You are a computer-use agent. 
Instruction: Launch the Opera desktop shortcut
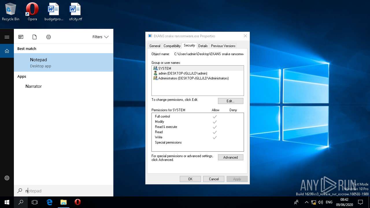32,12
